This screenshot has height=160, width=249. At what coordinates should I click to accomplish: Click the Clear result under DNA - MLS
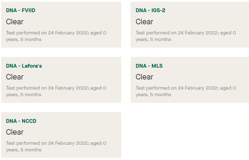tap(144, 77)
